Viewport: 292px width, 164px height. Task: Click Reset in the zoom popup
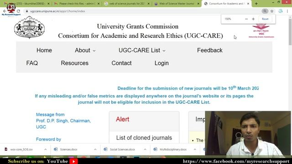point(265,19)
